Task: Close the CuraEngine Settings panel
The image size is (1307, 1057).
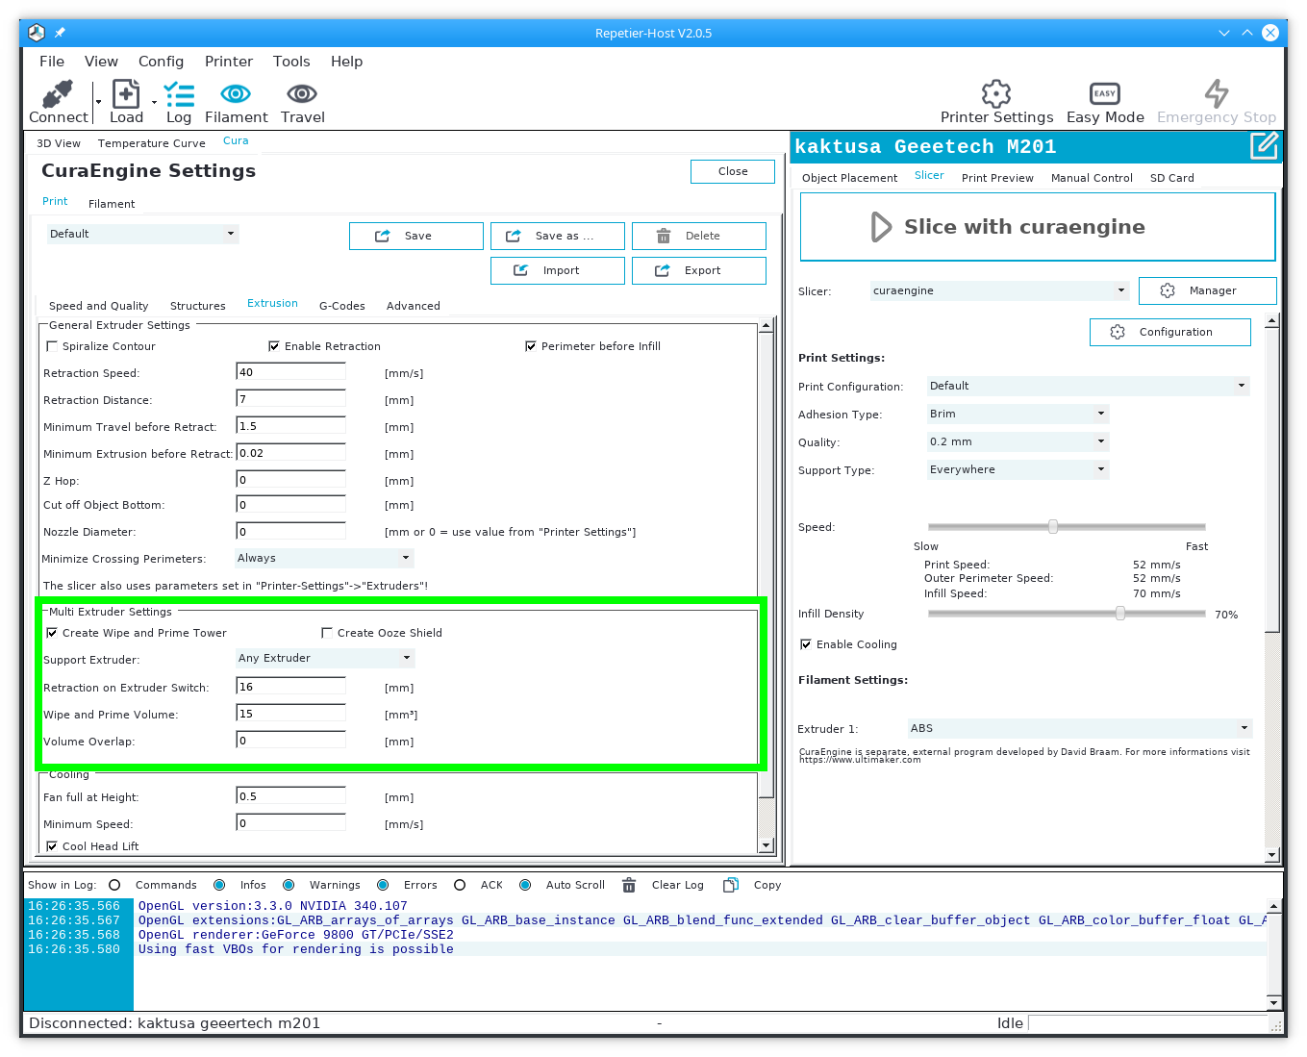Action: pos(733,171)
